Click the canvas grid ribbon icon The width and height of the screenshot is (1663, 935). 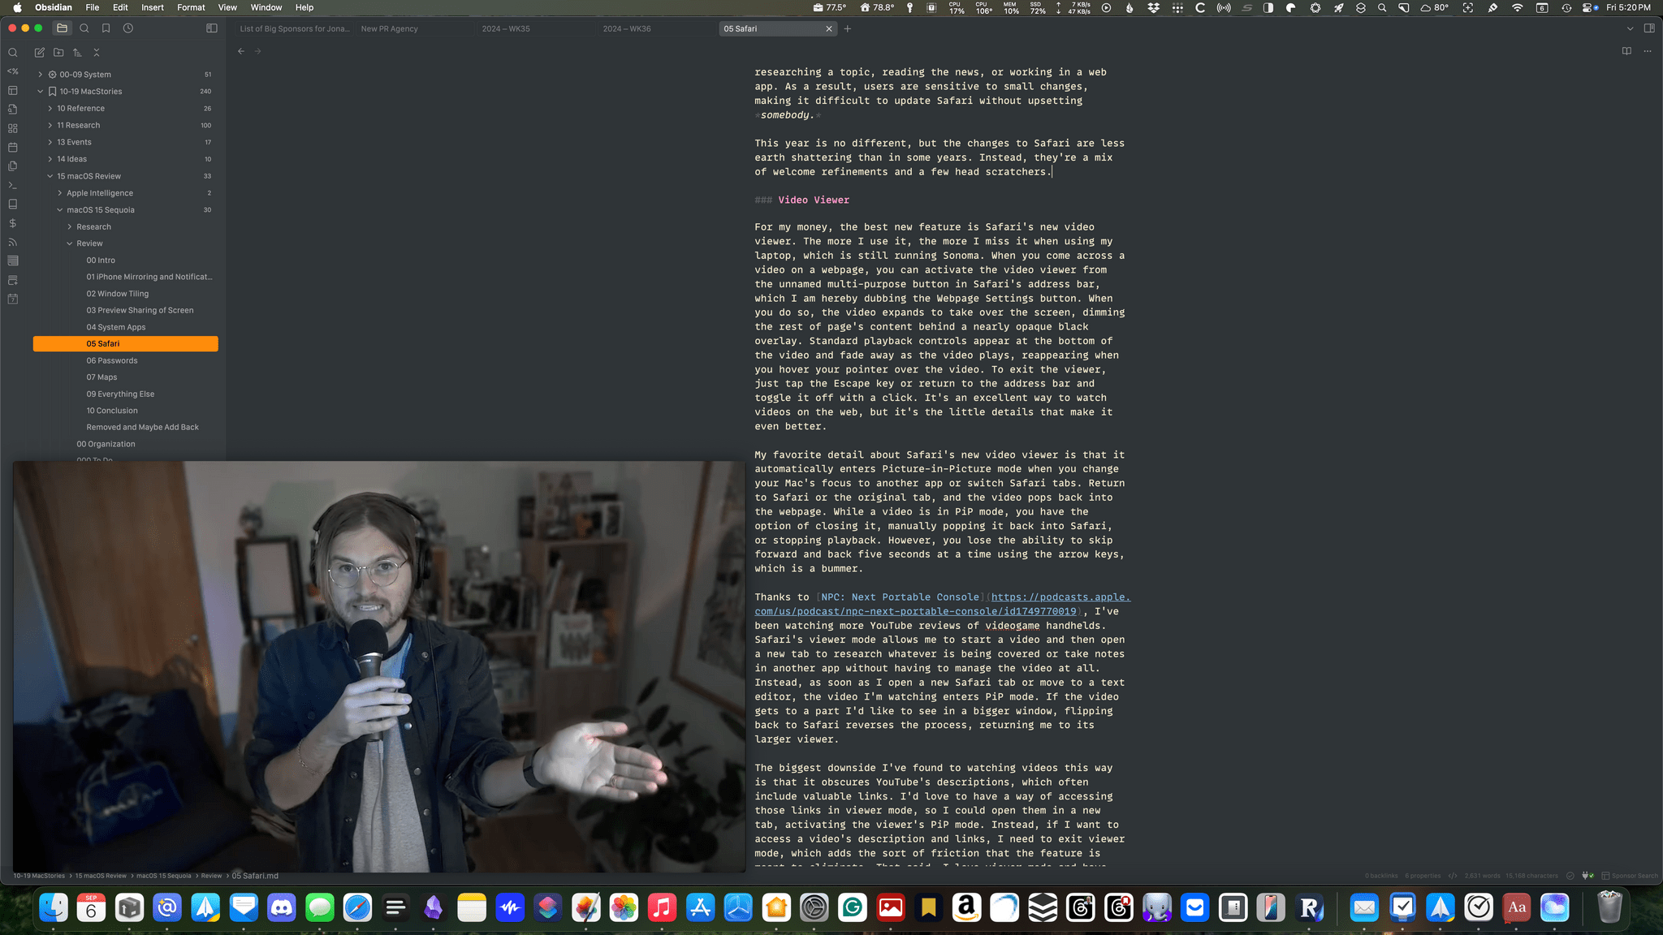tap(13, 128)
